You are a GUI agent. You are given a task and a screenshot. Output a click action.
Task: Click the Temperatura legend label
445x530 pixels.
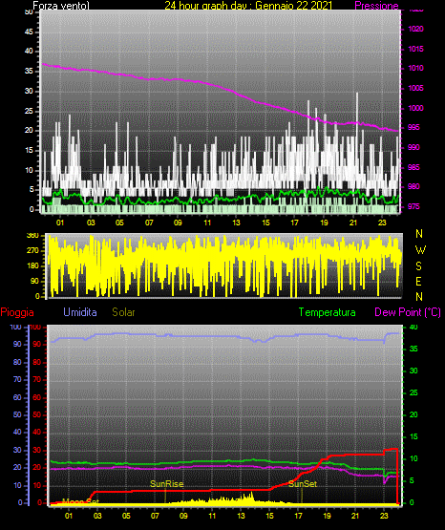(x=328, y=312)
